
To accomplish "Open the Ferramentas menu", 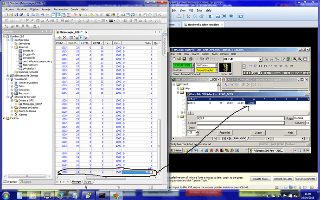I will click(61, 9).
